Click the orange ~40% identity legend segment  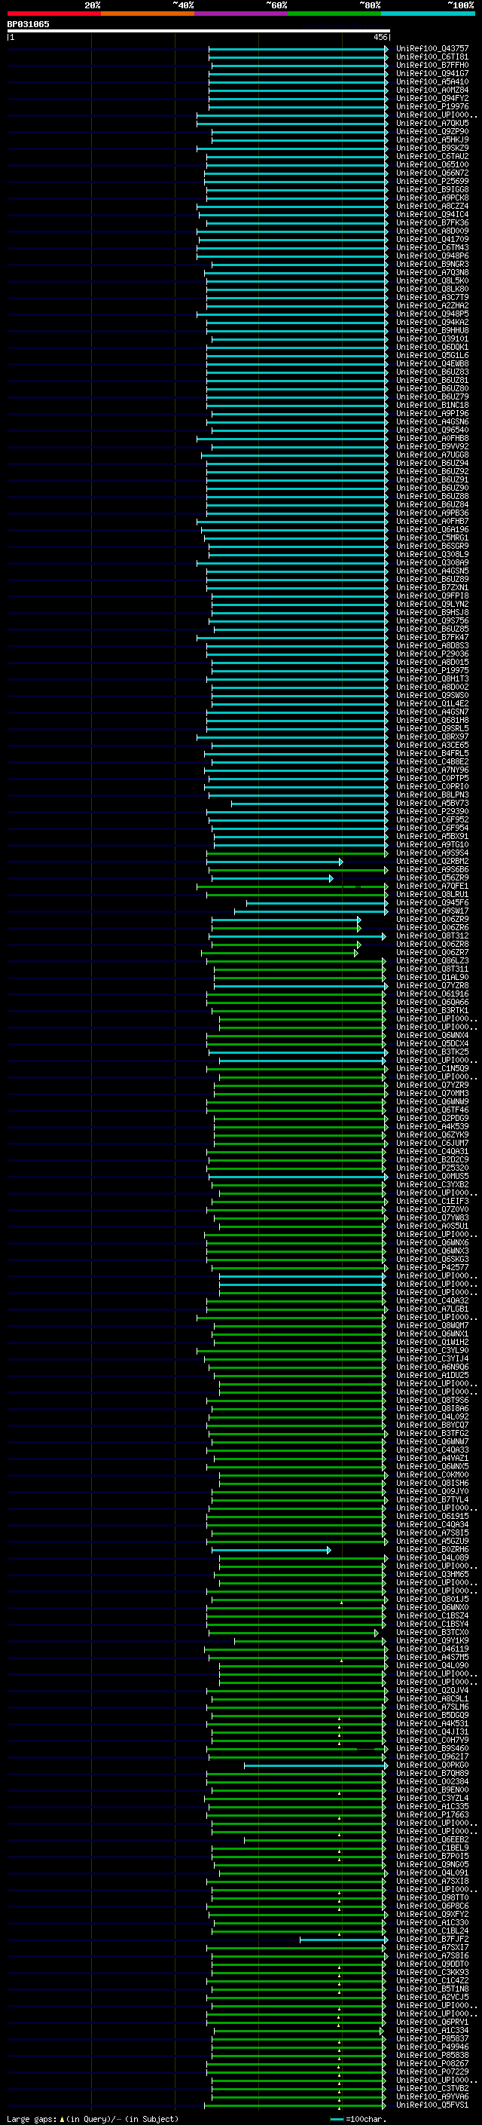(x=148, y=14)
